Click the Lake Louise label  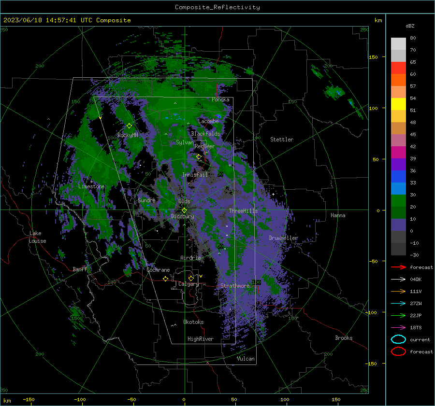point(38,237)
